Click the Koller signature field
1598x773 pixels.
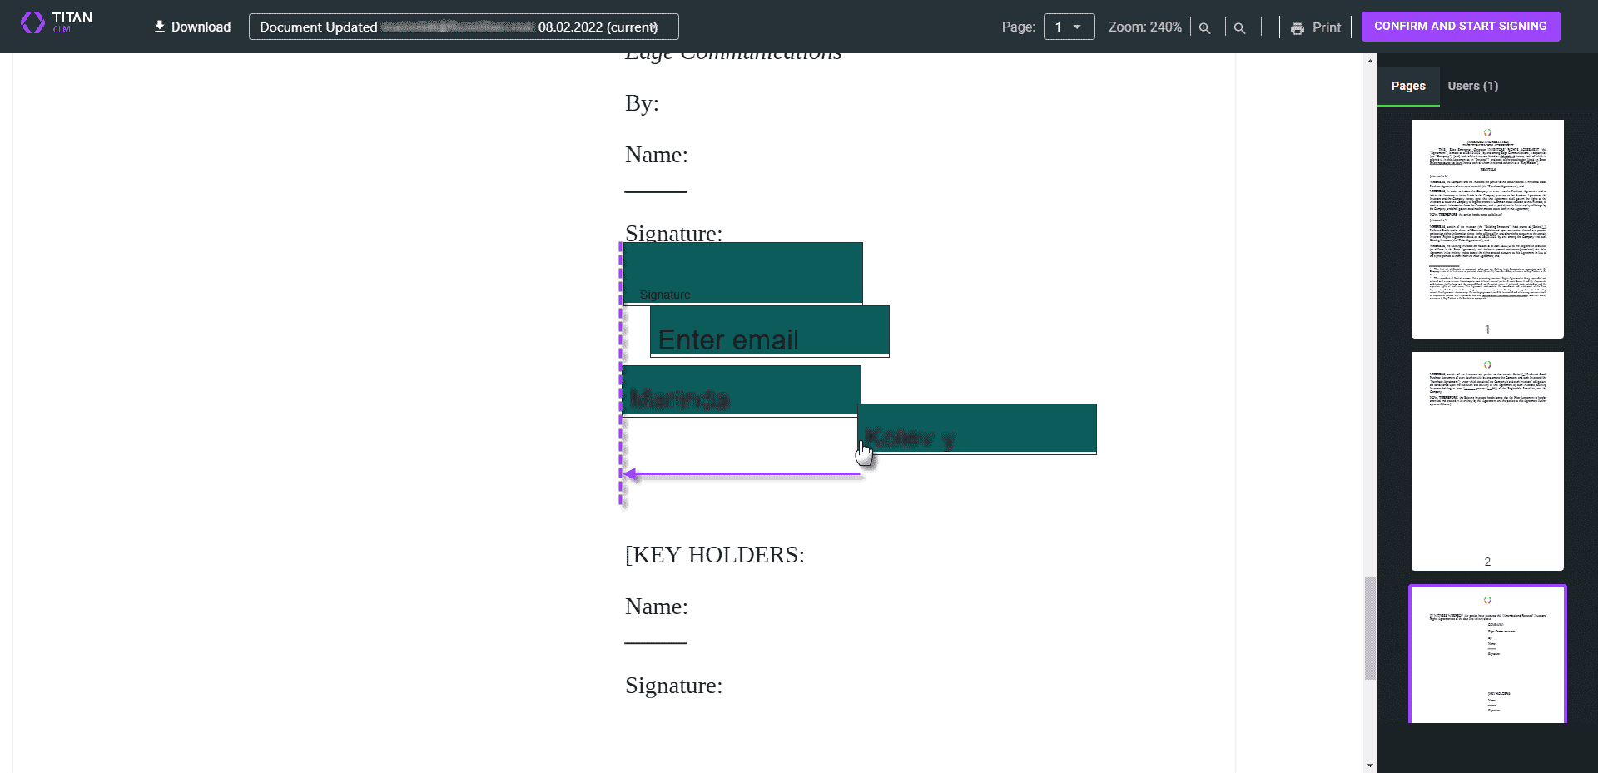click(x=976, y=429)
